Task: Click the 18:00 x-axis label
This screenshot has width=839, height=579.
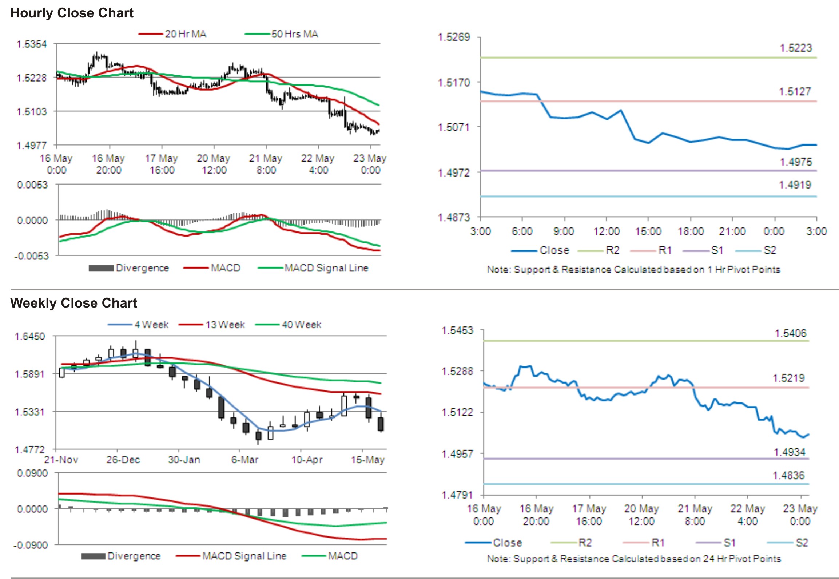Action: pos(691,231)
